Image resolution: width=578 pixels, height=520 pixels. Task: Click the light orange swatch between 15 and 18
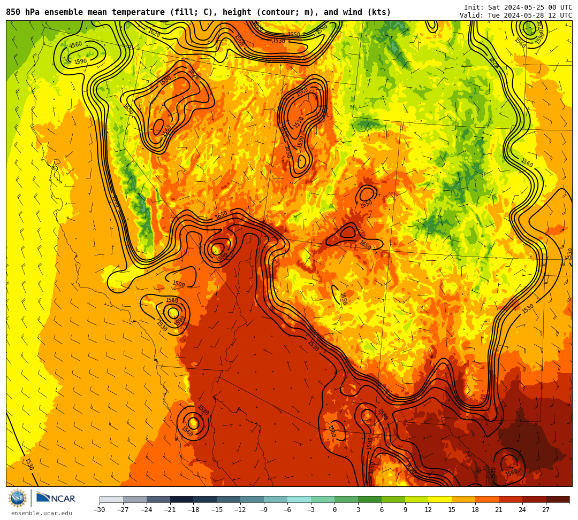463,499
